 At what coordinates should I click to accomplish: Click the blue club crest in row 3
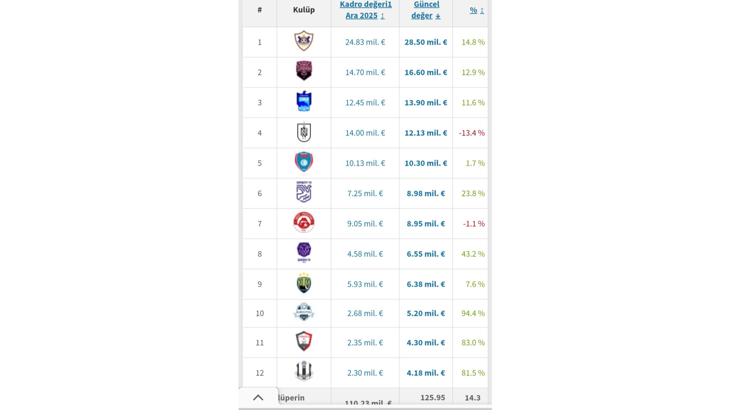304,101
